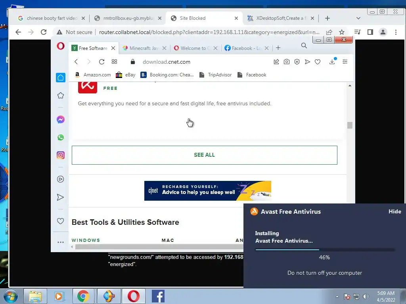Open Facebook icon on taskbar
Screen dimensions: 406x304
point(158,296)
